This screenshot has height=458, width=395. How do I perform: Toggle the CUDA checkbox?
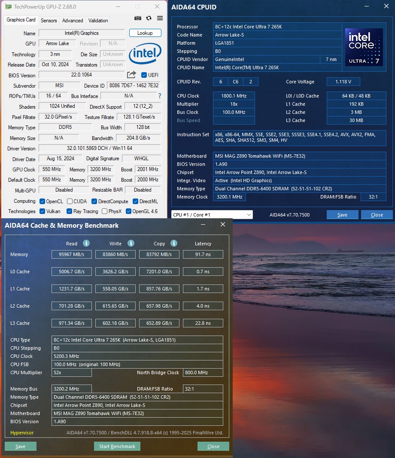point(70,201)
